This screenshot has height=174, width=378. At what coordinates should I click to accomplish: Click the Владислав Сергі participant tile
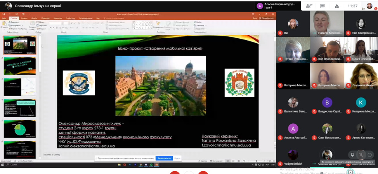327,102
